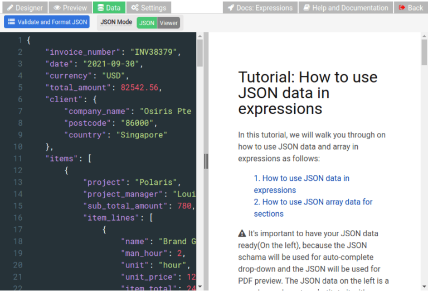
Task: Click the eye icon on Preview tab
Action: pyautogui.click(x=57, y=8)
